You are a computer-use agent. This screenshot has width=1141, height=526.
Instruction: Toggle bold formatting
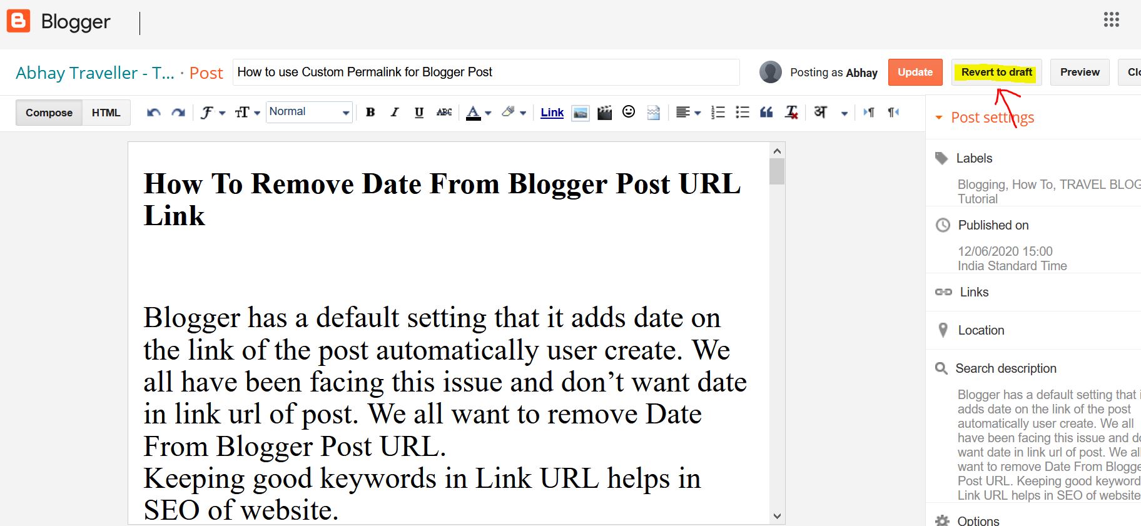click(x=370, y=113)
